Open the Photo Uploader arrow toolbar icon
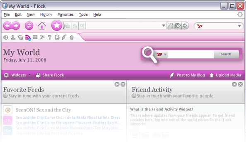The width and height of the screenshot is (246, 154). [72, 38]
